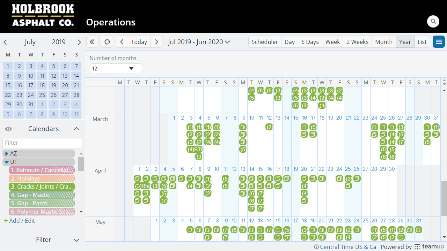Switch to Day view

point(290,42)
